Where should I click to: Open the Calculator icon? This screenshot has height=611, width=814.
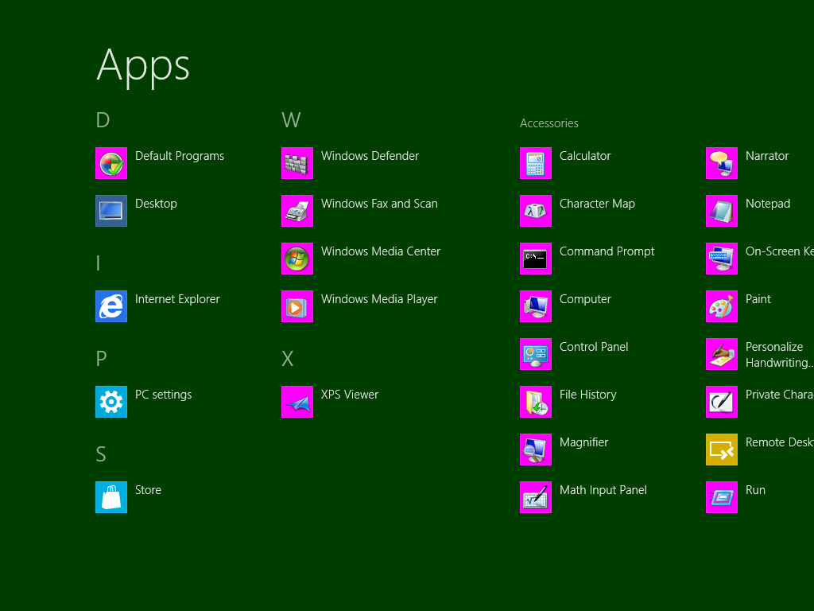pos(536,163)
